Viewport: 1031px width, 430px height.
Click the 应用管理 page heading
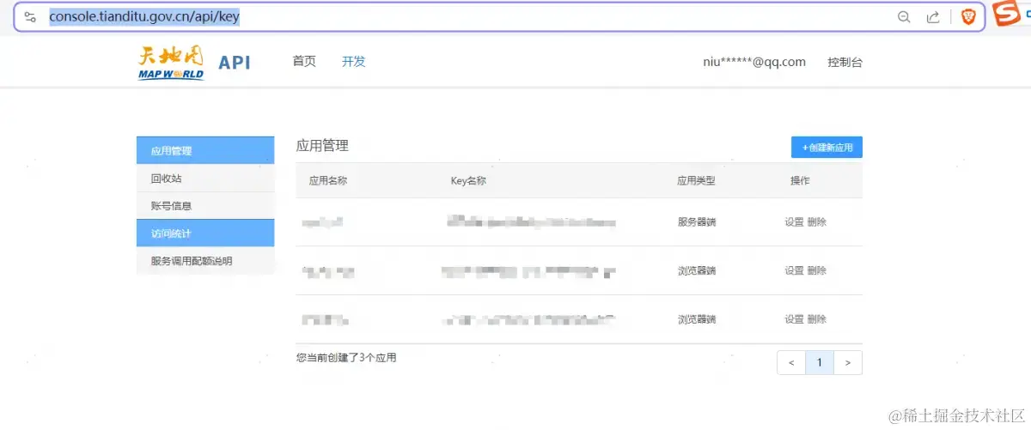point(322,146)
